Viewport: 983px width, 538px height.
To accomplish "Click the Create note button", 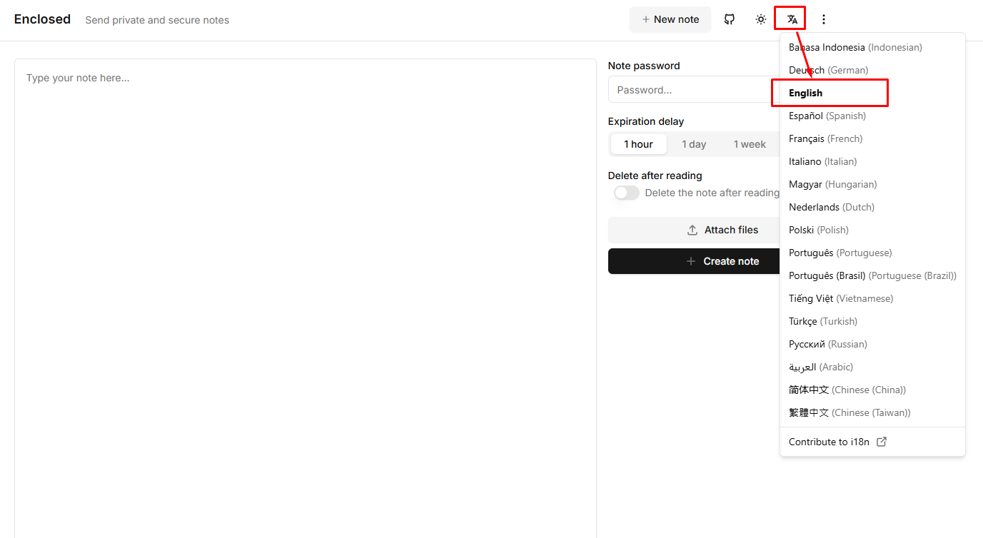I will pos(723,261).
